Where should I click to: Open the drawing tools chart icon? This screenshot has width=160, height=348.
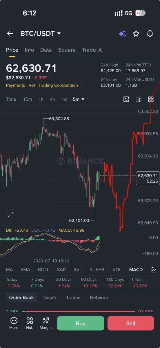[x=126, y=99]
